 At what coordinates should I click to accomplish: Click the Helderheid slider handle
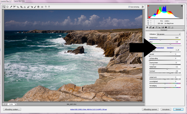[x=167, y=69]
